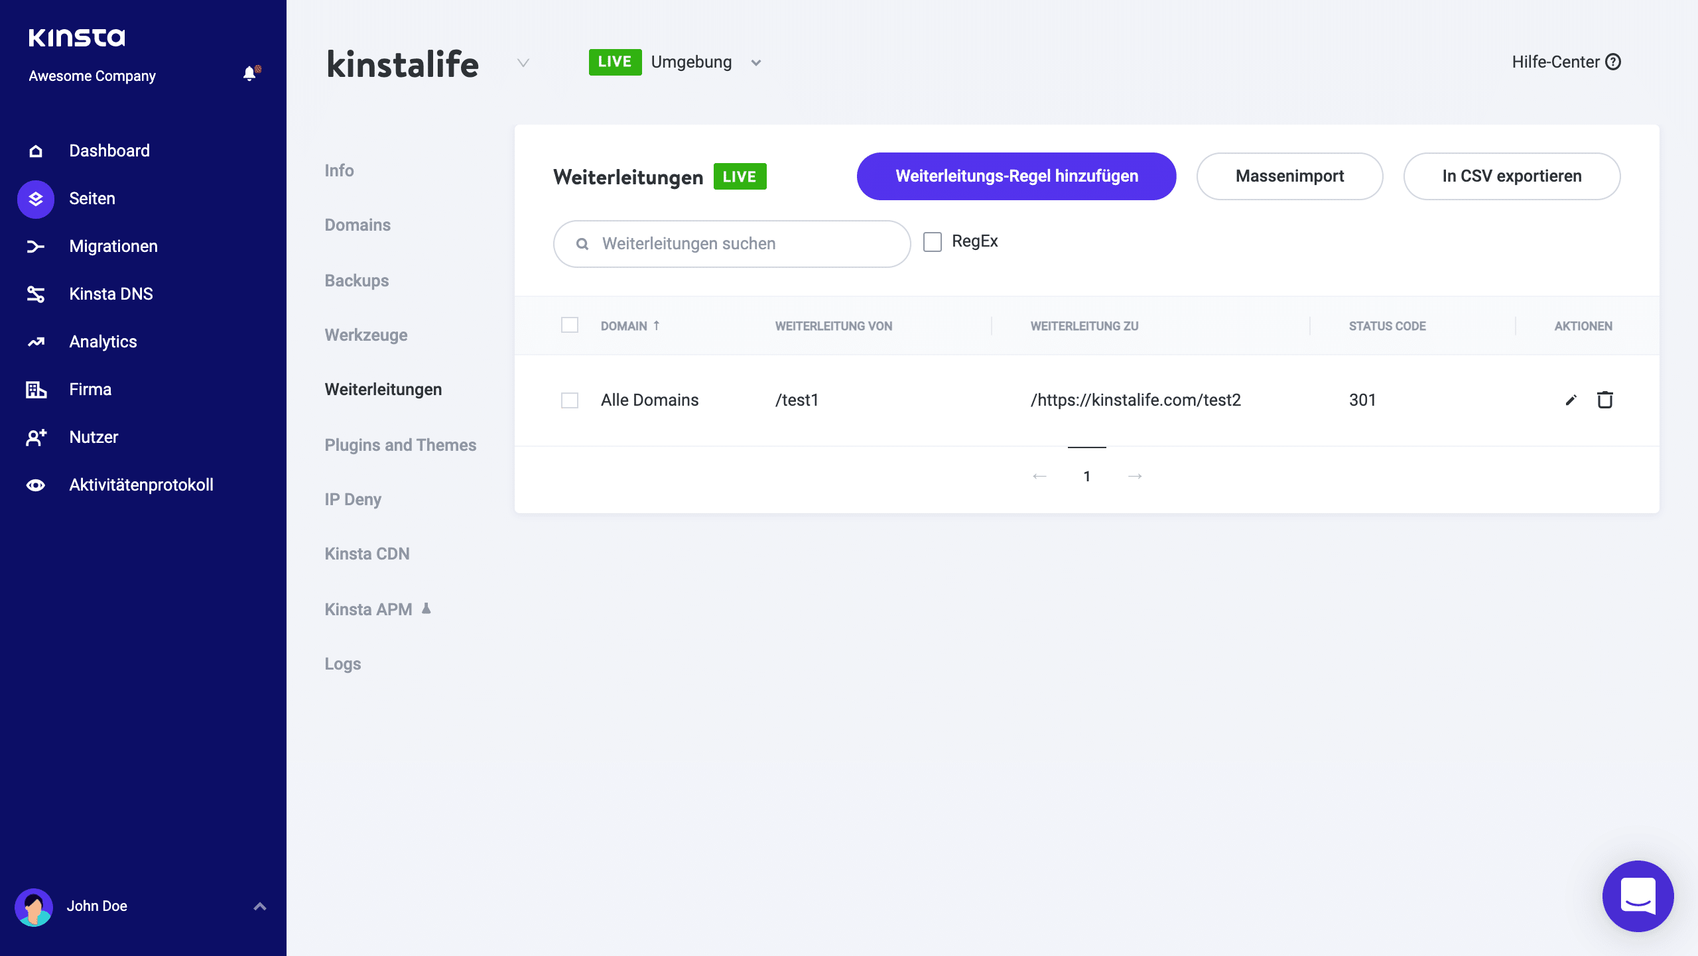The image size is (1698, 956).
Task: Click the Hilfe-Center question mark icon
Action: [1612, 62]
